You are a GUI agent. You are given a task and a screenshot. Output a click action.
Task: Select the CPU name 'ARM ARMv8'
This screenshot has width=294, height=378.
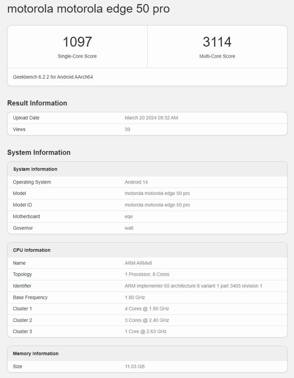point(138,263)
